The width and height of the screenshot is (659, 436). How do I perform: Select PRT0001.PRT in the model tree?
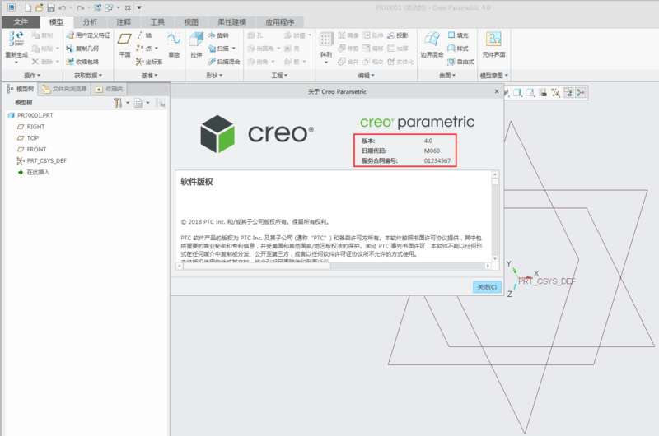point(30,115)
